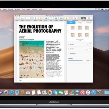Select the curled-shadow image style thumbnail
The image size is (109, 109).
pos(87,35)
